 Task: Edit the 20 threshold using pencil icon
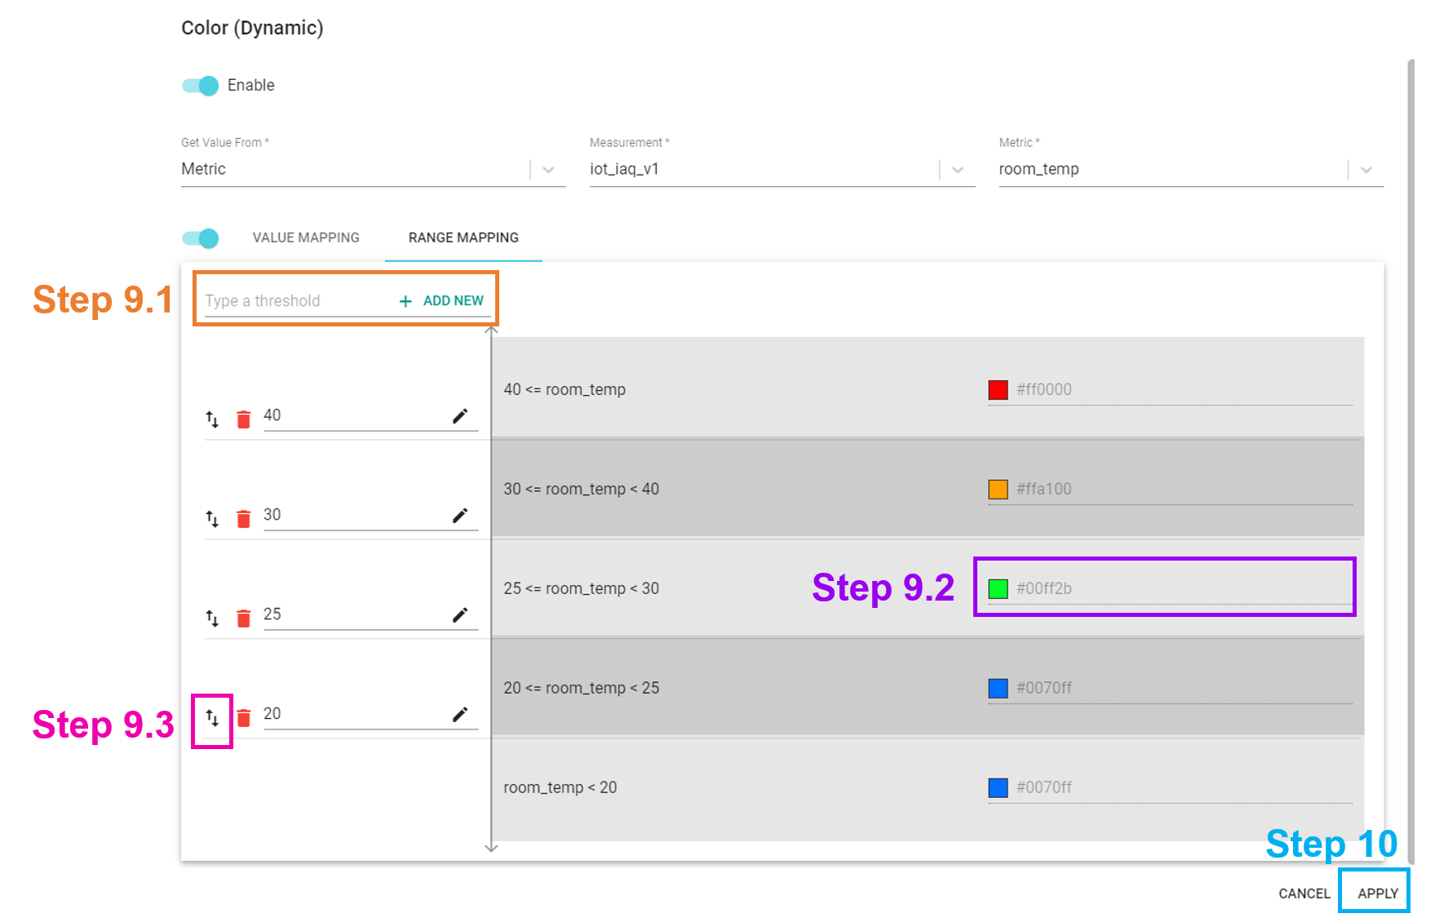[460, 715]
